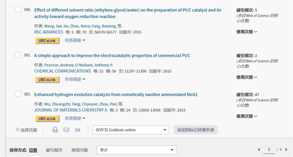Open UBC eLink for record 382

(47, 119)
